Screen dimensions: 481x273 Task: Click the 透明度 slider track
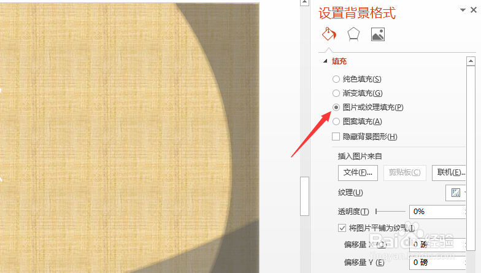pos(390,211)
